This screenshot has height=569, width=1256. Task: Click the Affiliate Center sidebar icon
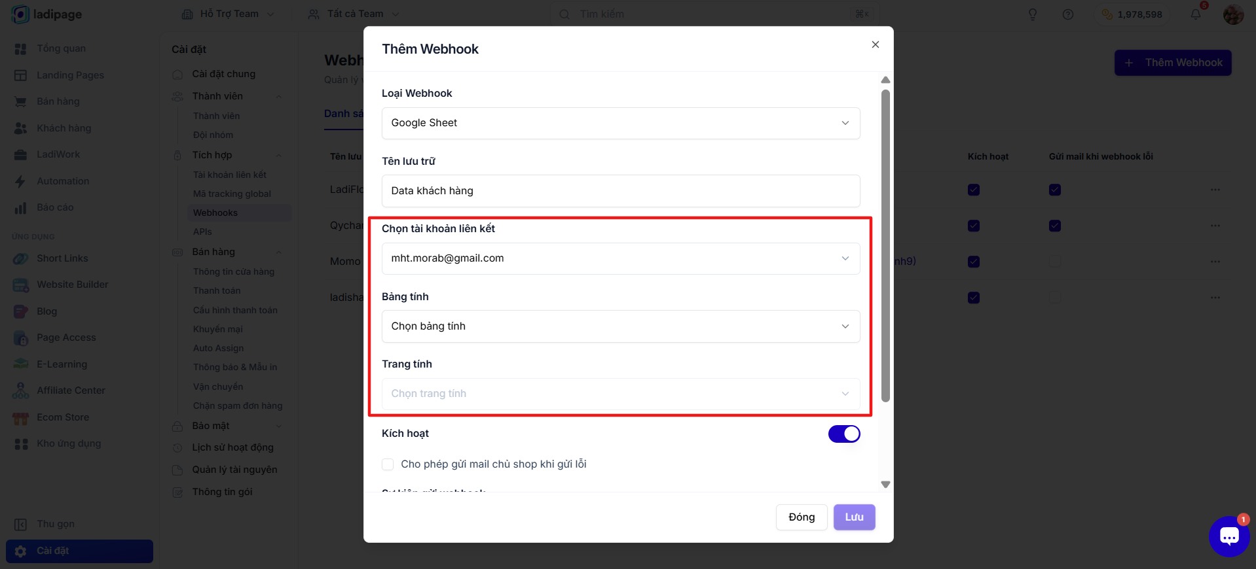click(20, 390)
